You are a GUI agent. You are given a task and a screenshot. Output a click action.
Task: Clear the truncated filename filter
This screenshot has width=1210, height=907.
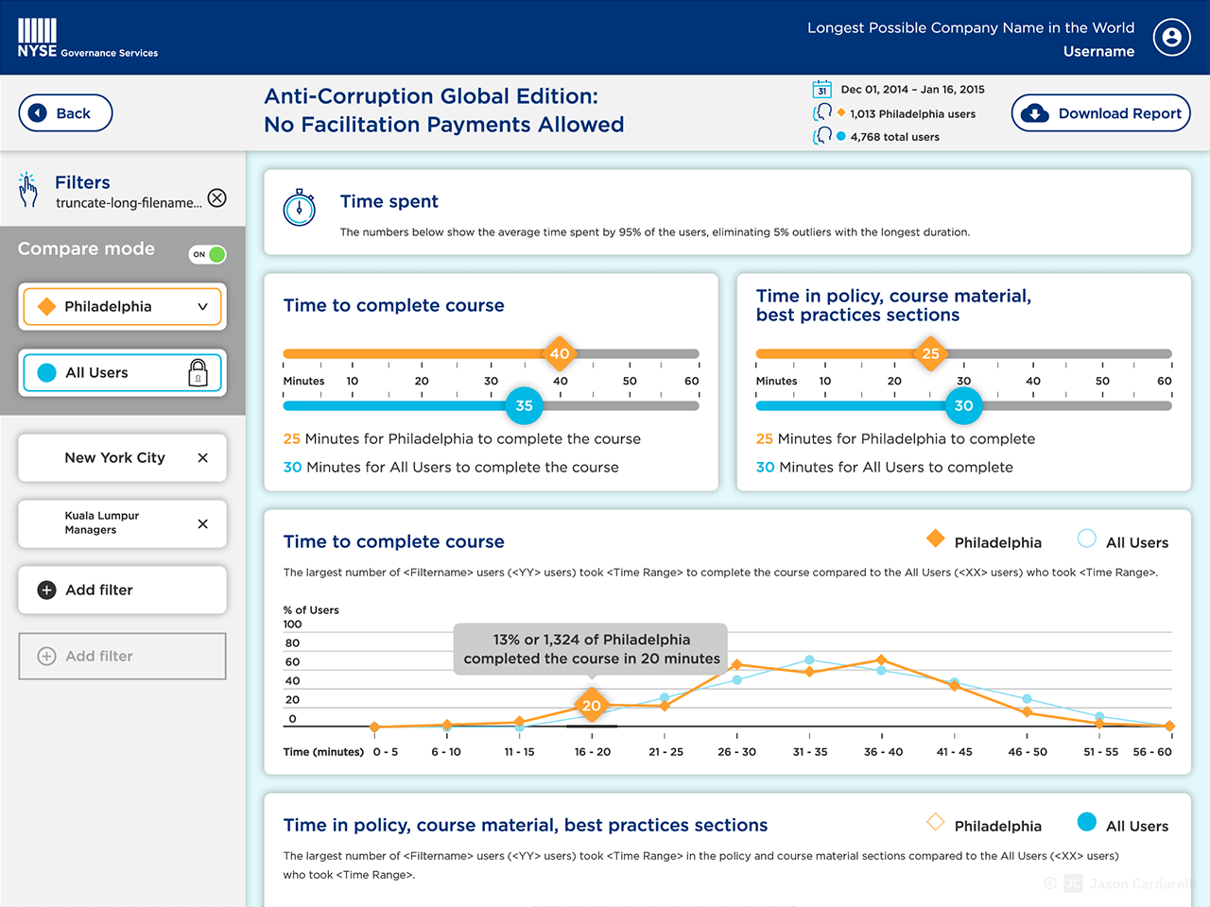(217, 197)
